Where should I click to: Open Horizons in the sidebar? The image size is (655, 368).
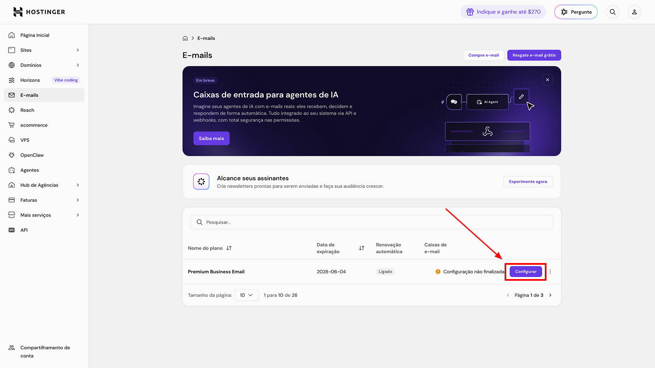(44, 80)
